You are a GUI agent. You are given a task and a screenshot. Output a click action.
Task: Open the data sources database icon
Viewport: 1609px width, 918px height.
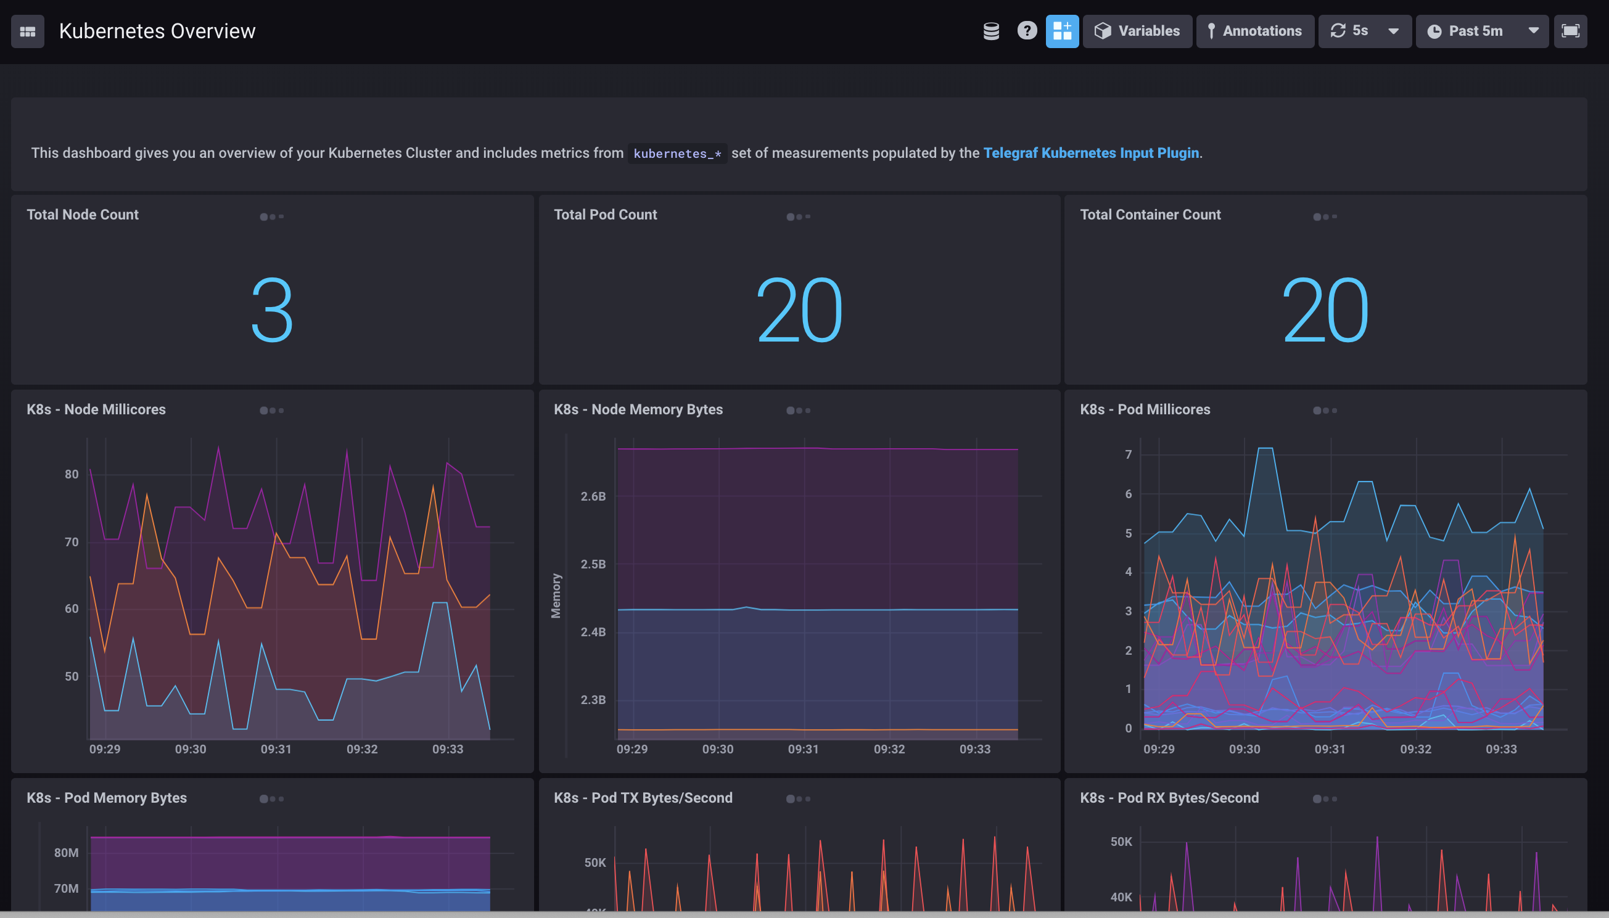[989, 30]
